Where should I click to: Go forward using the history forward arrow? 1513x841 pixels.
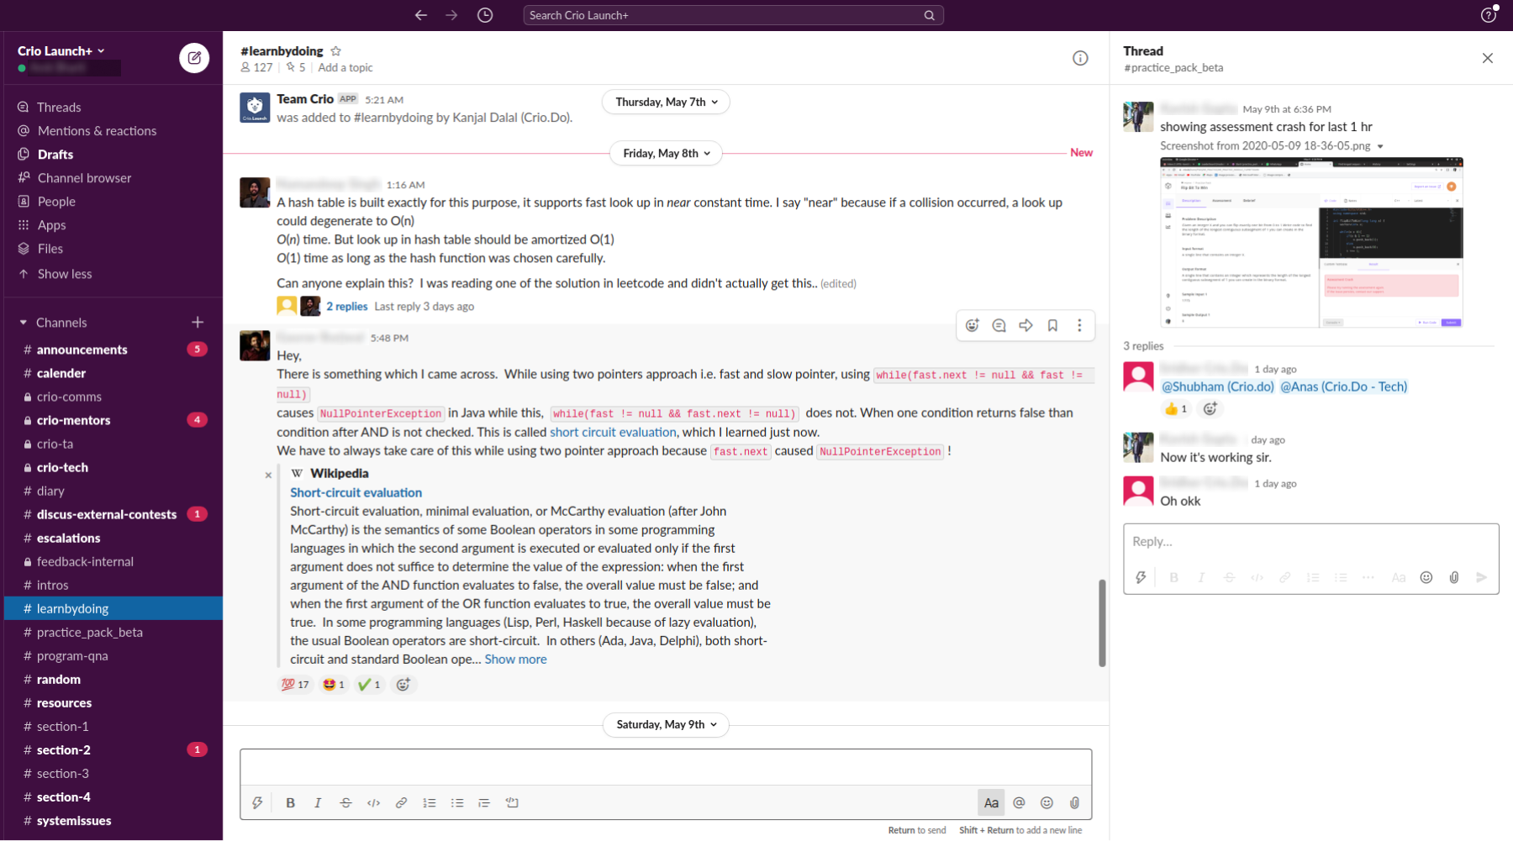coord(451,15)
